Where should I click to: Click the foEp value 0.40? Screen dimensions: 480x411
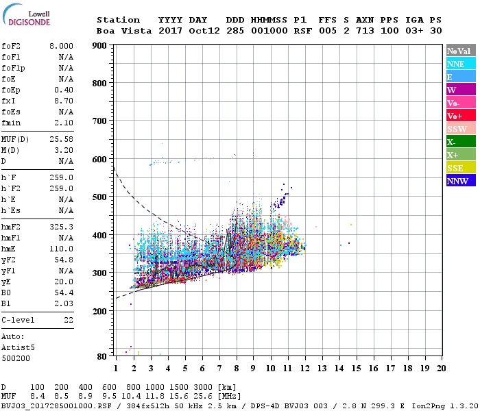coord(64,90)
